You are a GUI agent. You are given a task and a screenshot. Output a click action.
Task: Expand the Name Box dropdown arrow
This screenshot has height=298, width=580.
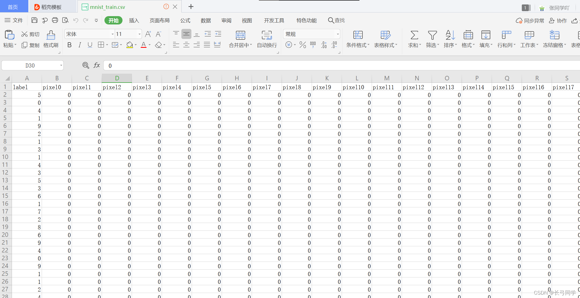click(61, 66)
